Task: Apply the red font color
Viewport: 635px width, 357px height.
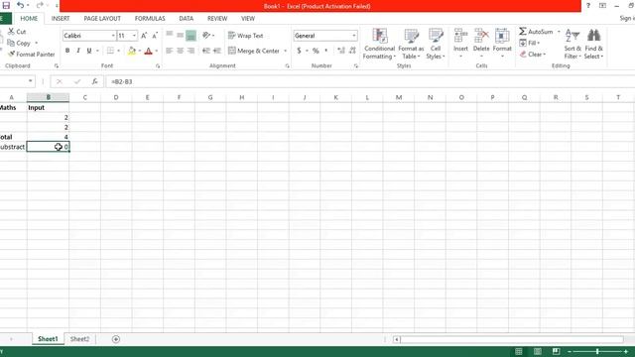Action: coord(148,51)
